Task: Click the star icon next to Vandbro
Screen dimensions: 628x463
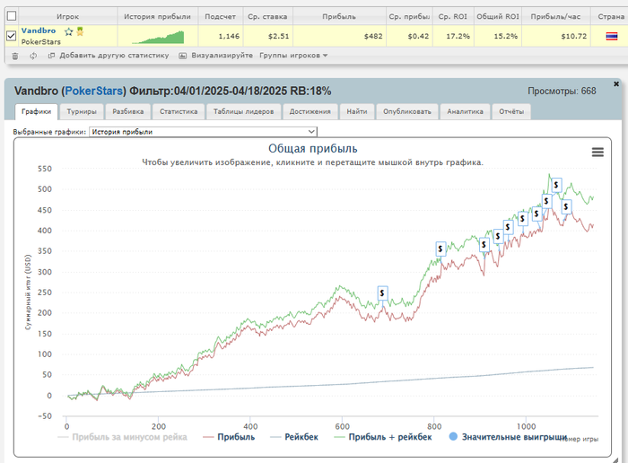Action: click(68, 31)
